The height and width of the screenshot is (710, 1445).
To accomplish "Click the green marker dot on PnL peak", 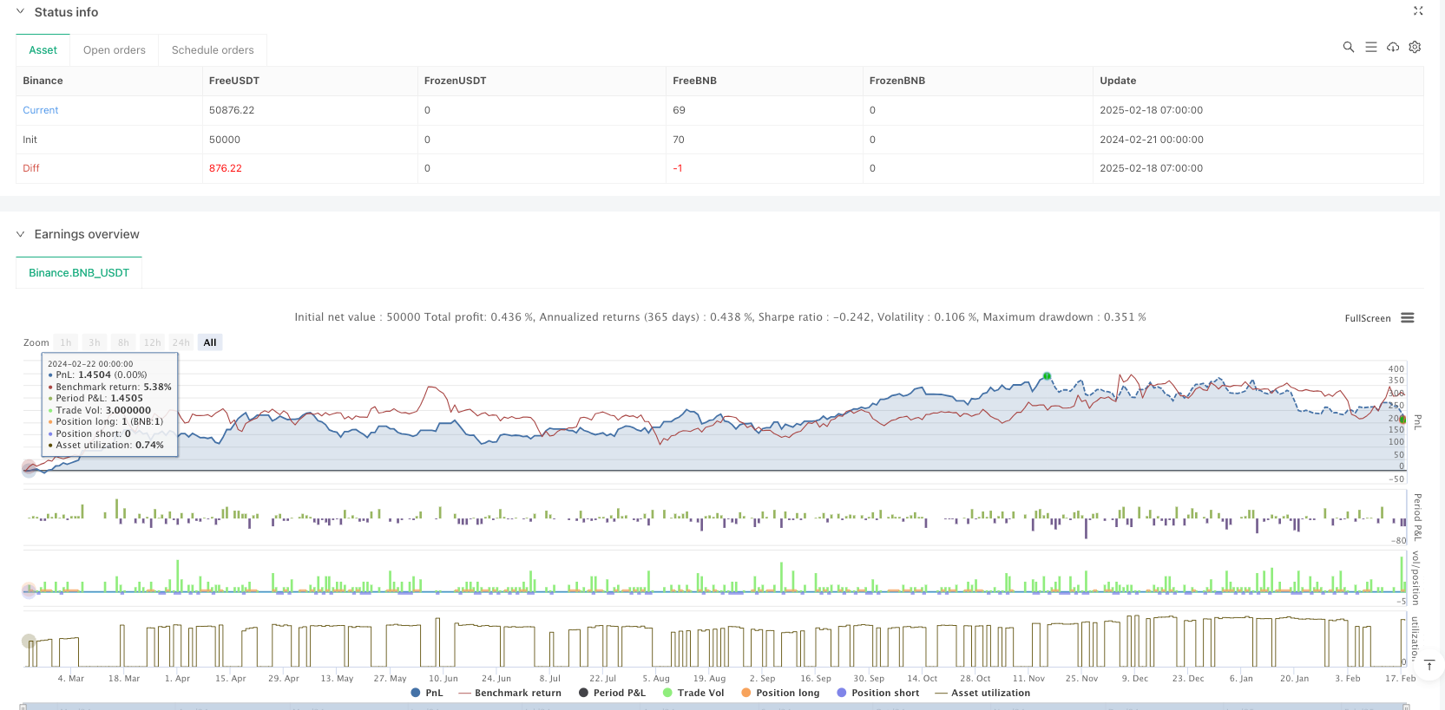I will 1047,376.
